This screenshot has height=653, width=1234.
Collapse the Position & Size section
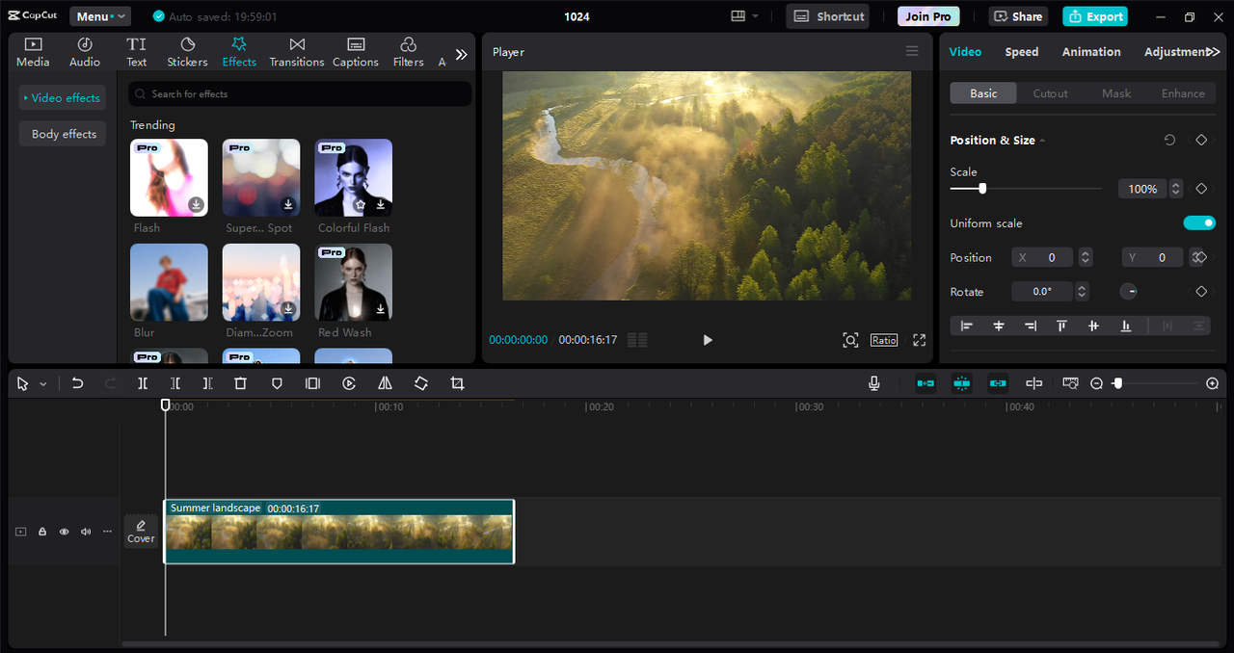1042,141
